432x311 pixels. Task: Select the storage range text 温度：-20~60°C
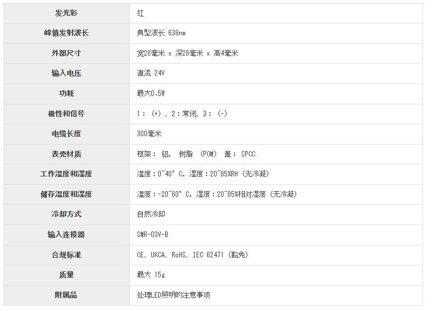(164, 194)
